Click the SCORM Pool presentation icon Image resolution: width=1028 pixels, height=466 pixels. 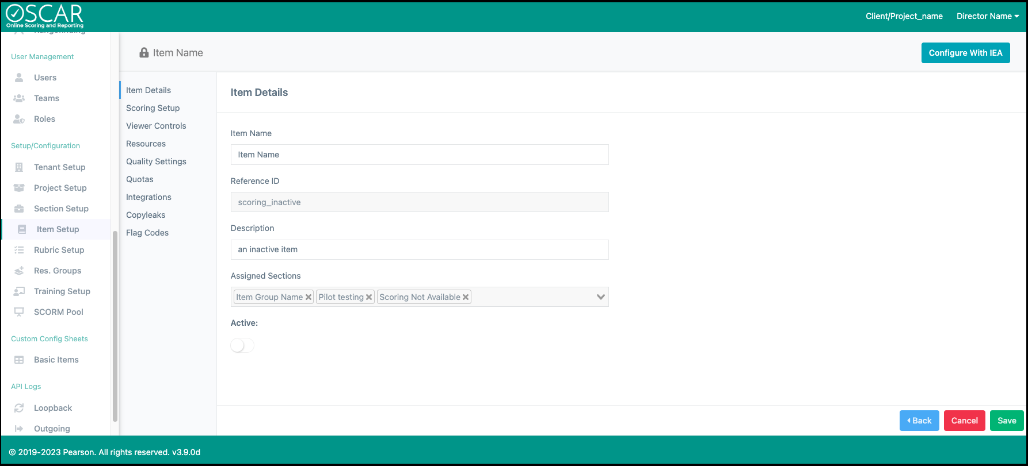[x=19, y=312]
